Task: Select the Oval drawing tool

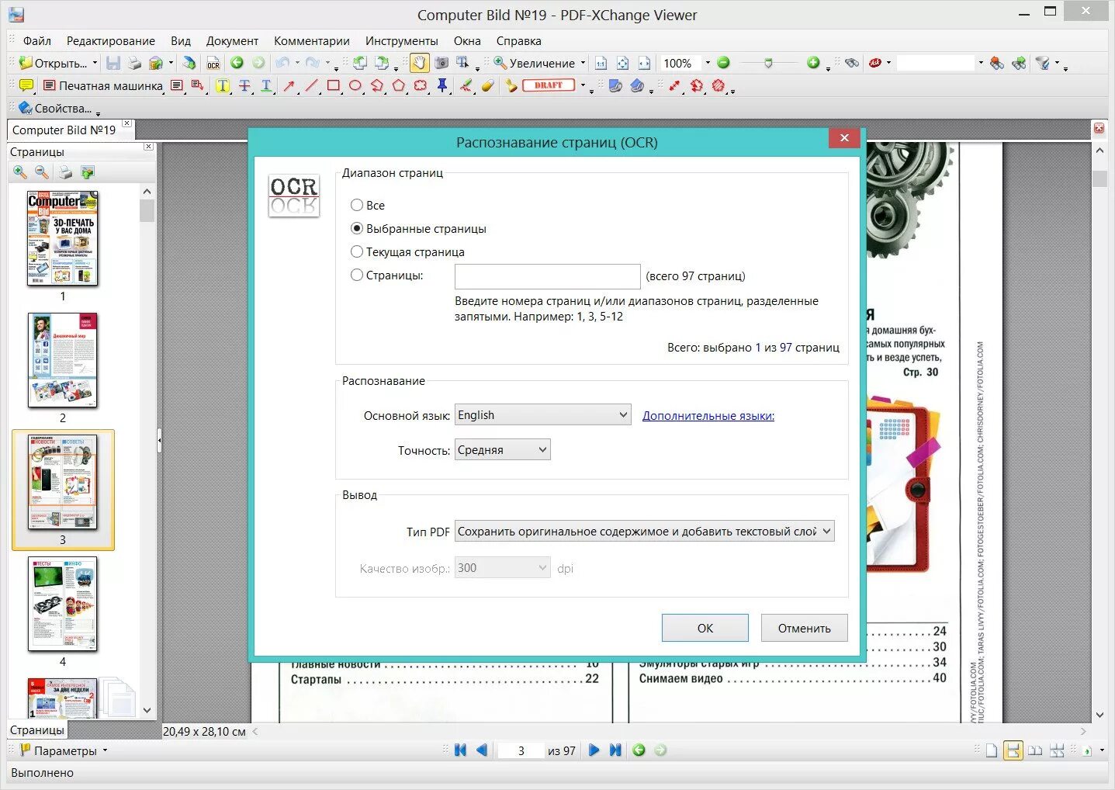Action: [355, 85]
